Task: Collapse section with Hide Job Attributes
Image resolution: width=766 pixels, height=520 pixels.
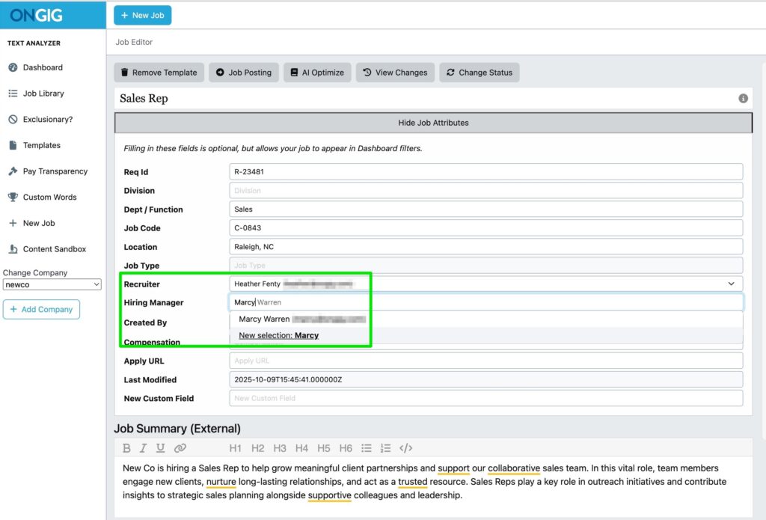Action: (x=433, y=123)
